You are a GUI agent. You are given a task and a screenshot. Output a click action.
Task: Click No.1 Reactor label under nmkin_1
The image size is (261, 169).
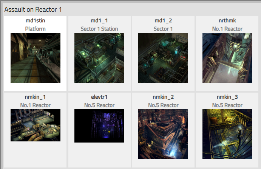[x=35, y=105]
